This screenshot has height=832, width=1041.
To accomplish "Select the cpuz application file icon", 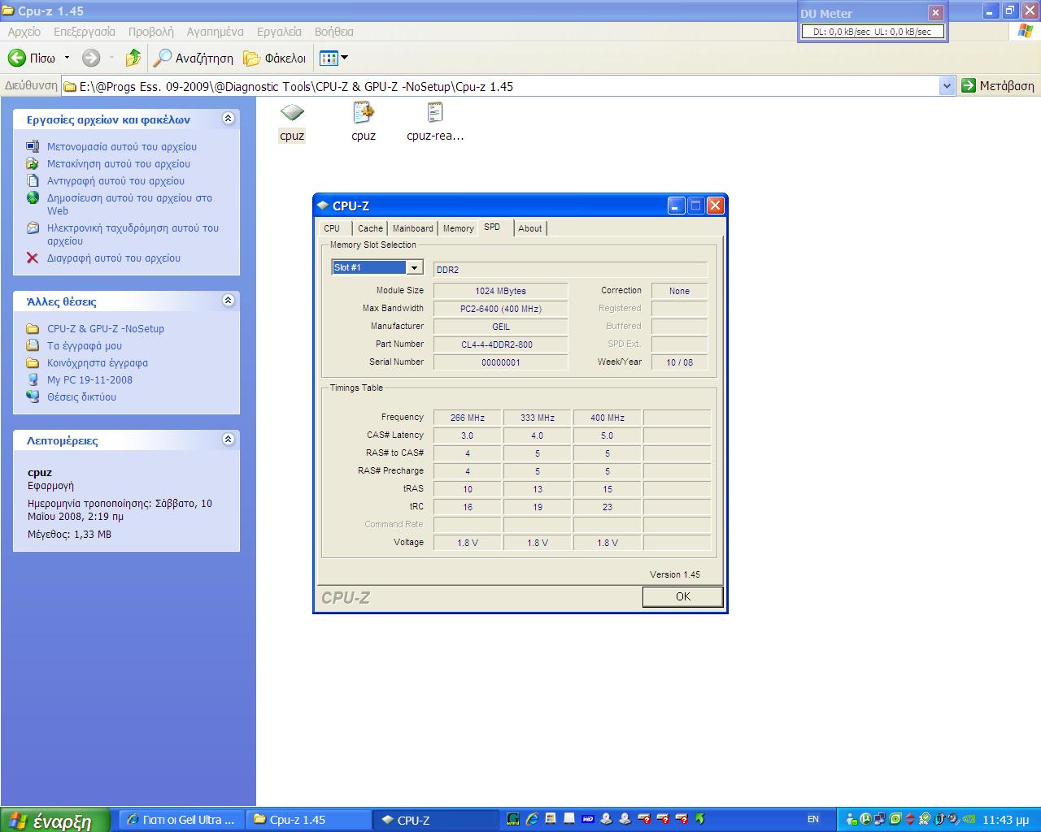I will click(x=292, y=113).
